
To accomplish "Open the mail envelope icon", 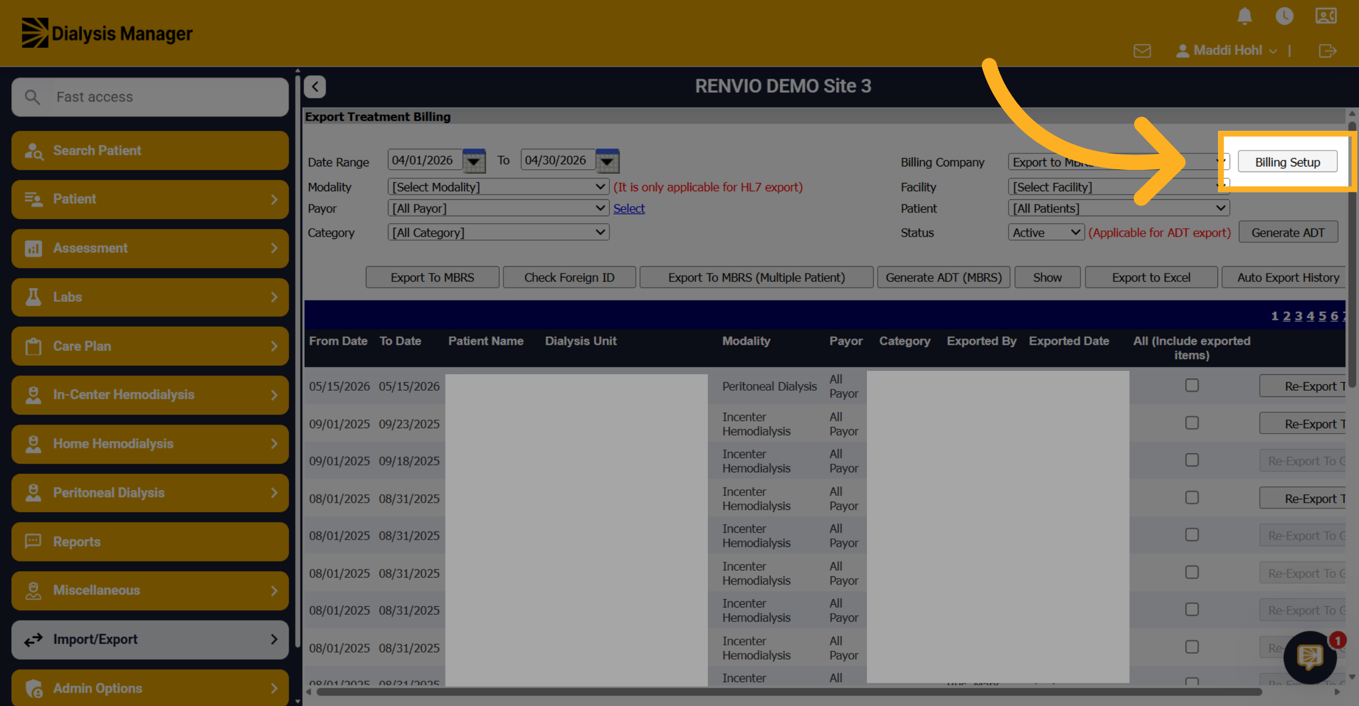I will pos(1142,51).
